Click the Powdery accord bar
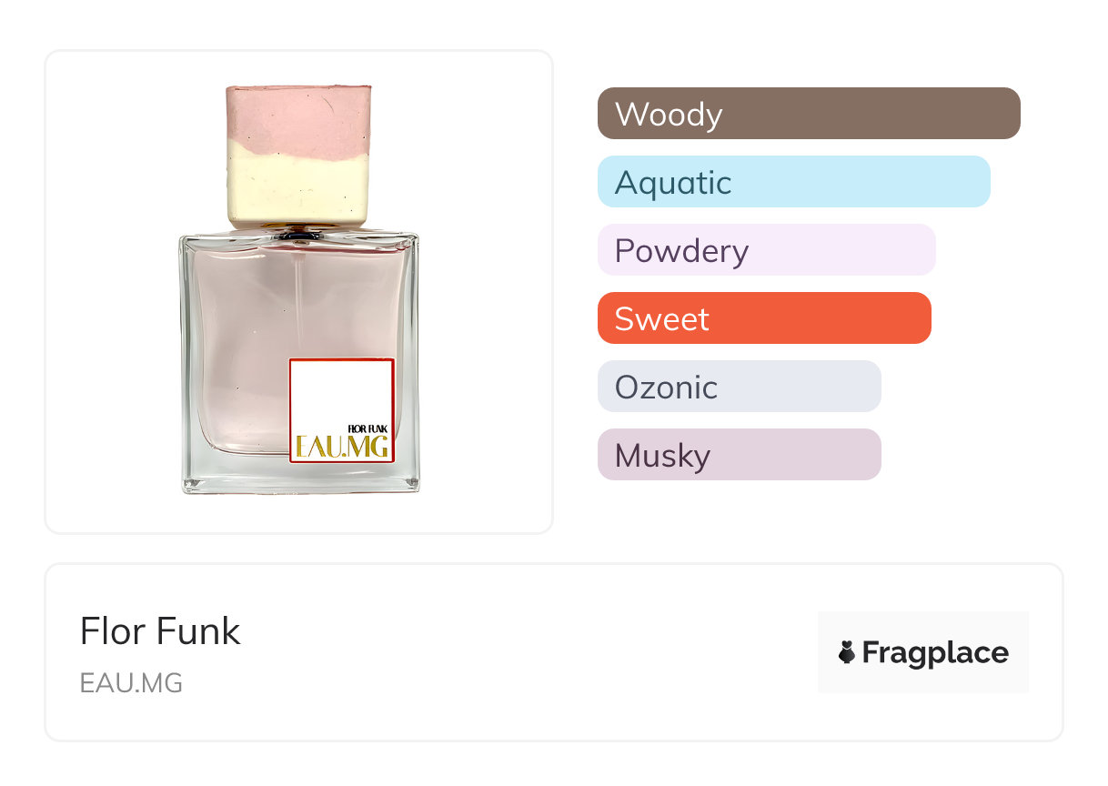The image size is (1108, 786). click(766, 250)
